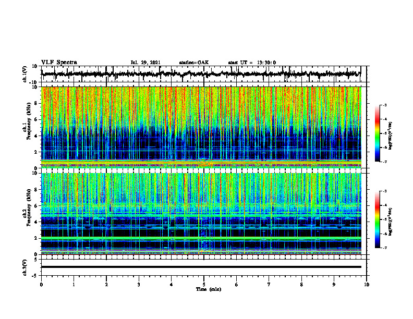This screenshot has height=319, width=413.
Task: Click the "4" label on time axis
Action: click(172, 285)
